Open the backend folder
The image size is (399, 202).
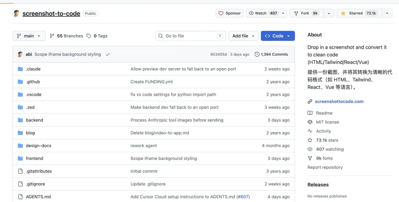(x=34, y=120)
